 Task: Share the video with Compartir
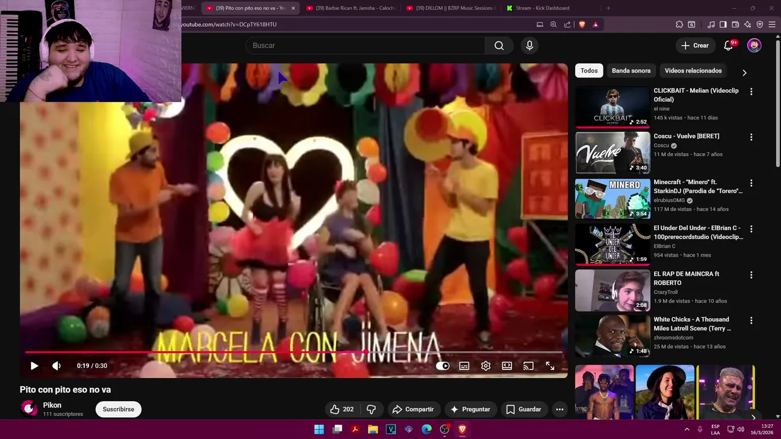(413, 409)
